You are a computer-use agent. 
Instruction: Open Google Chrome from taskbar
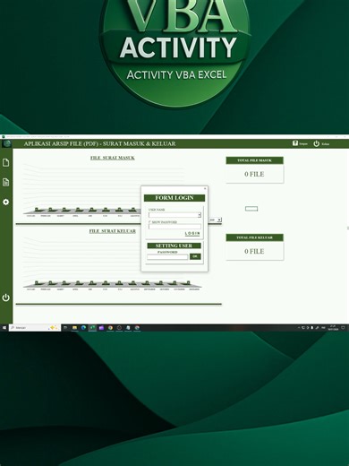[x=110, y=328]
